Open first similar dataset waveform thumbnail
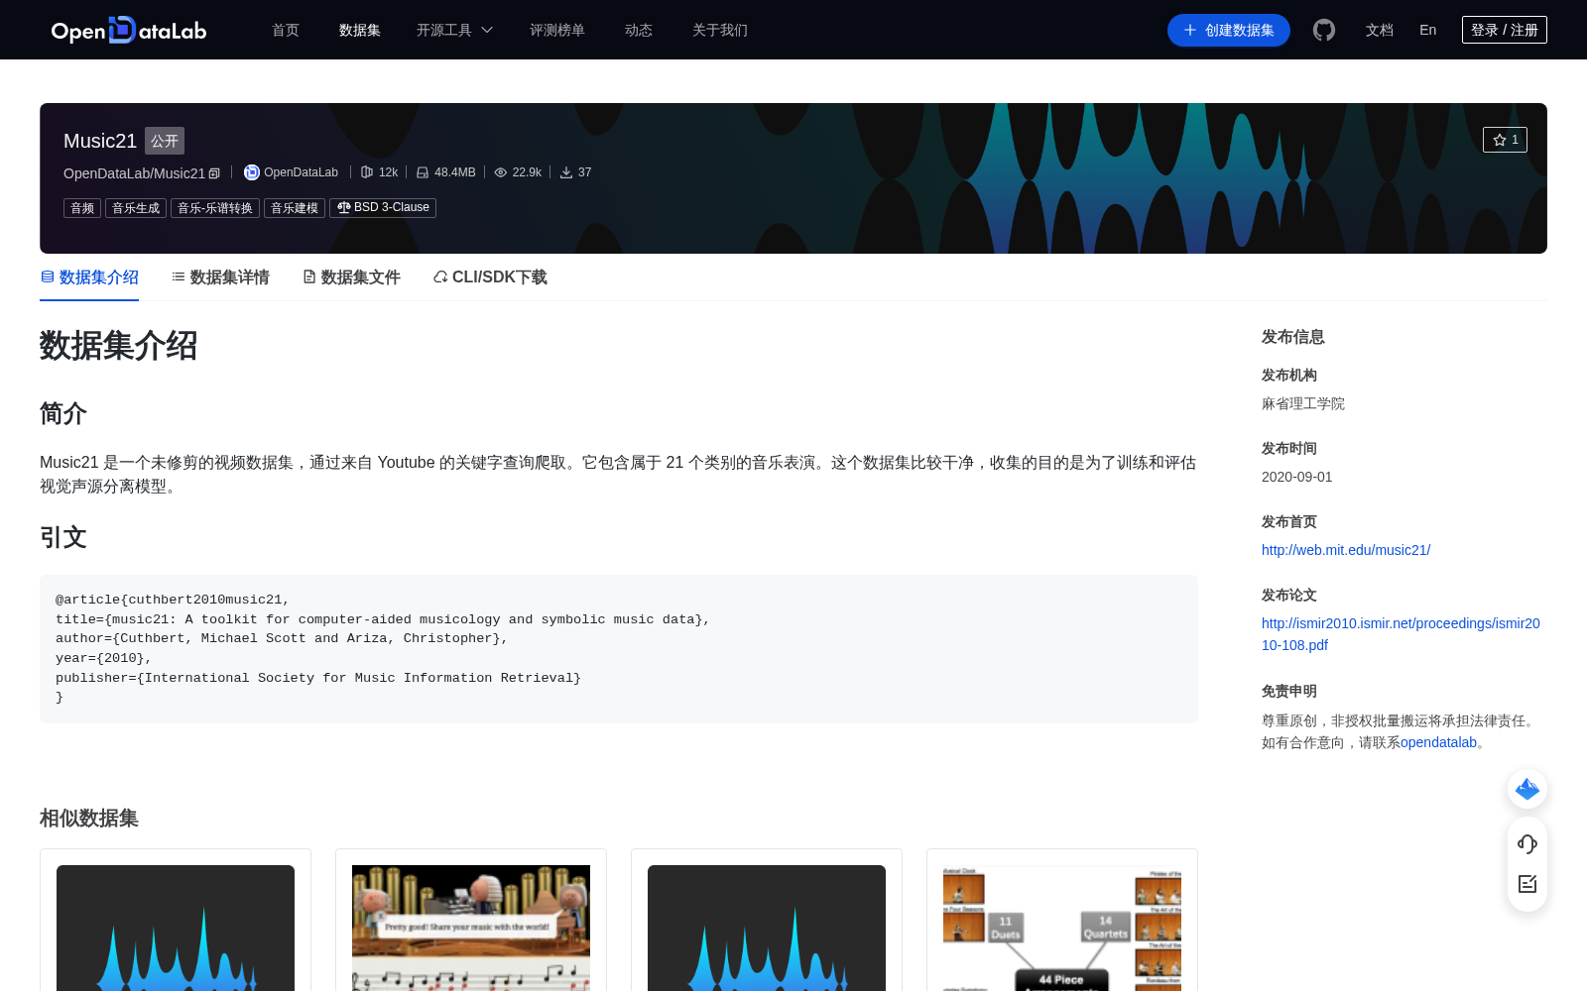 coord(176,928)
